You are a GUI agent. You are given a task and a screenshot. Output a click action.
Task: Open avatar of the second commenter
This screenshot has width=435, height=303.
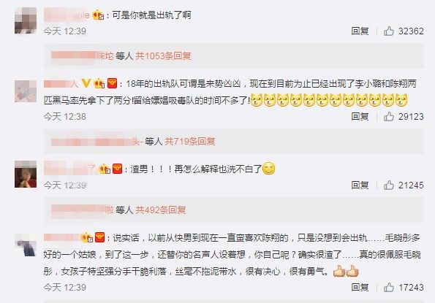pyautogui.click(x=26, y=91)
